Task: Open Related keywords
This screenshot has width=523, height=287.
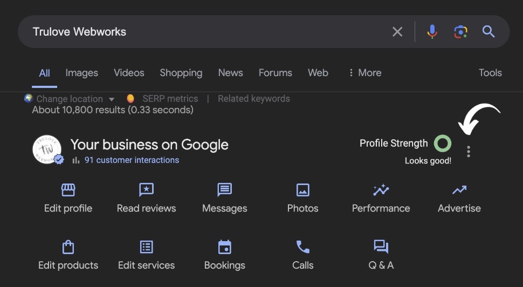Action: pyautogui.click(x=254, y=99)
